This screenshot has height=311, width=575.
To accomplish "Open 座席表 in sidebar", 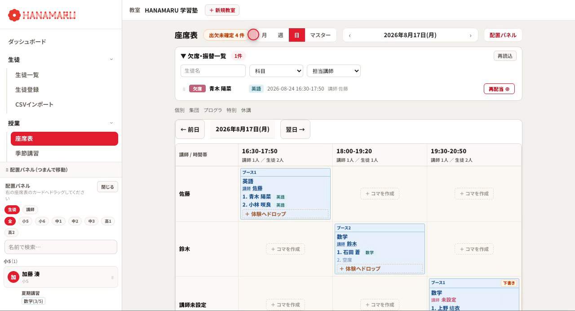I will tap(64, 138).
